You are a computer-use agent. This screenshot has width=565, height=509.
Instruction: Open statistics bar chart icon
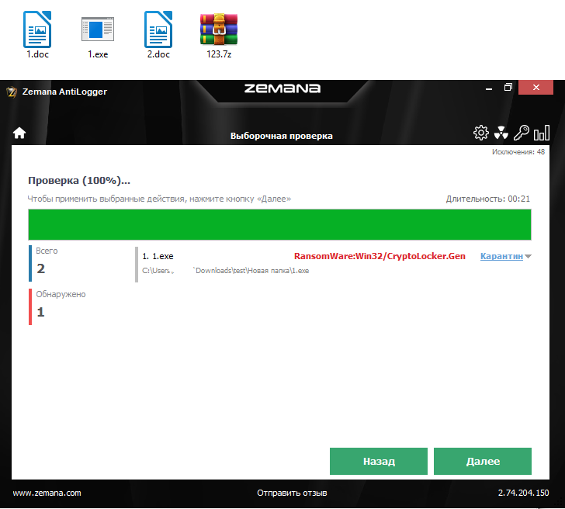tap(542, 133)
